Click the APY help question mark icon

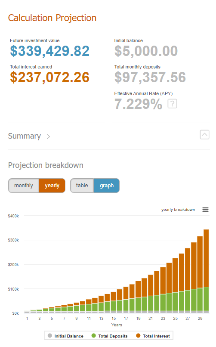[x=172, y=104]
